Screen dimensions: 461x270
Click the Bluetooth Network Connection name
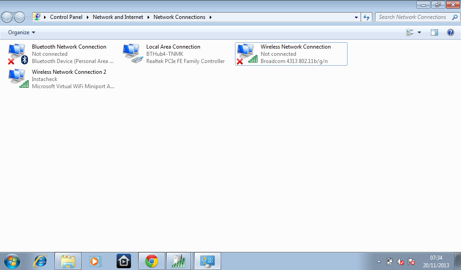click(x=69, y=47)
